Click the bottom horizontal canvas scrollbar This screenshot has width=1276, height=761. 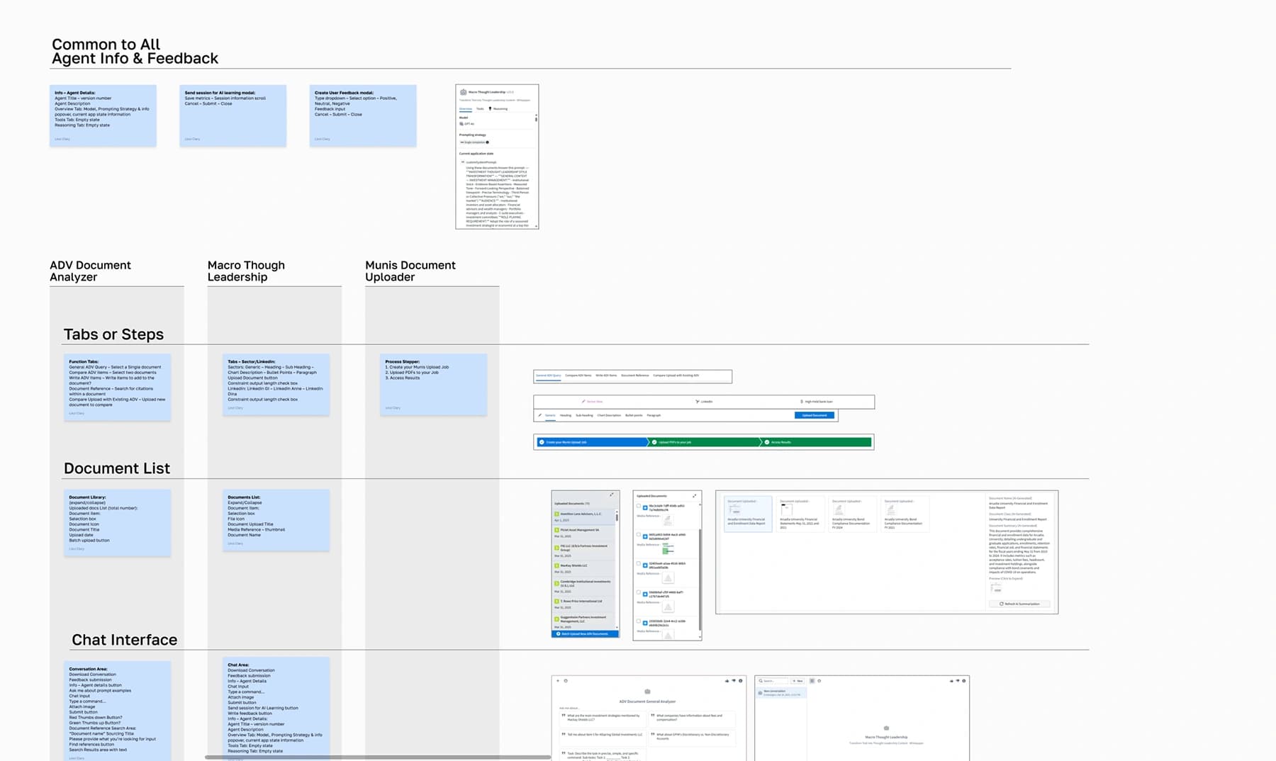tap(378, 757)
